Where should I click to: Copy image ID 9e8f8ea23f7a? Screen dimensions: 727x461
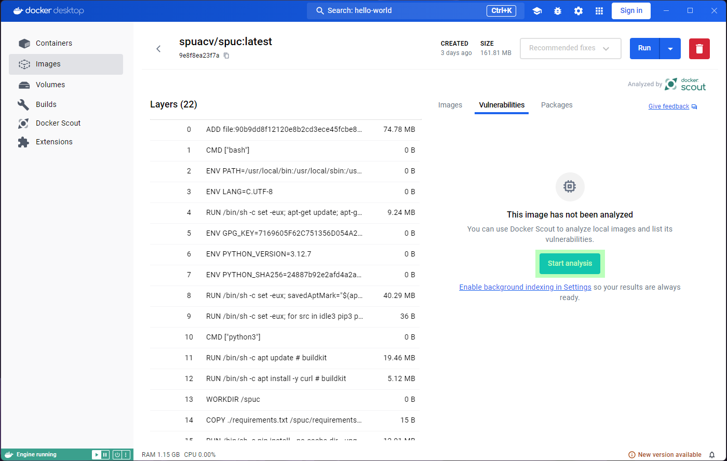click(x=226, y=56)
